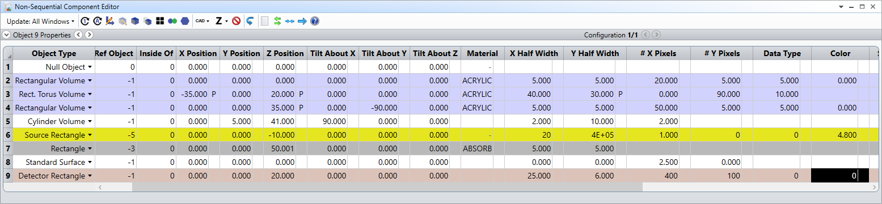Click the blue right arrow icon
882x204 pixels.
[x=302, y=21]
